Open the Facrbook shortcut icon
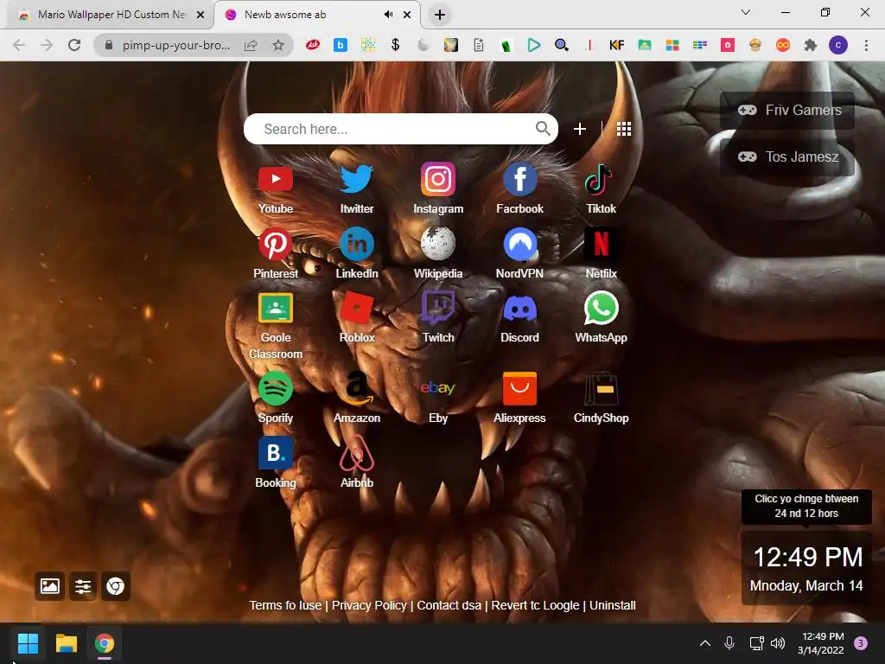Screen dimensions: 885x664 pos(519,179)
